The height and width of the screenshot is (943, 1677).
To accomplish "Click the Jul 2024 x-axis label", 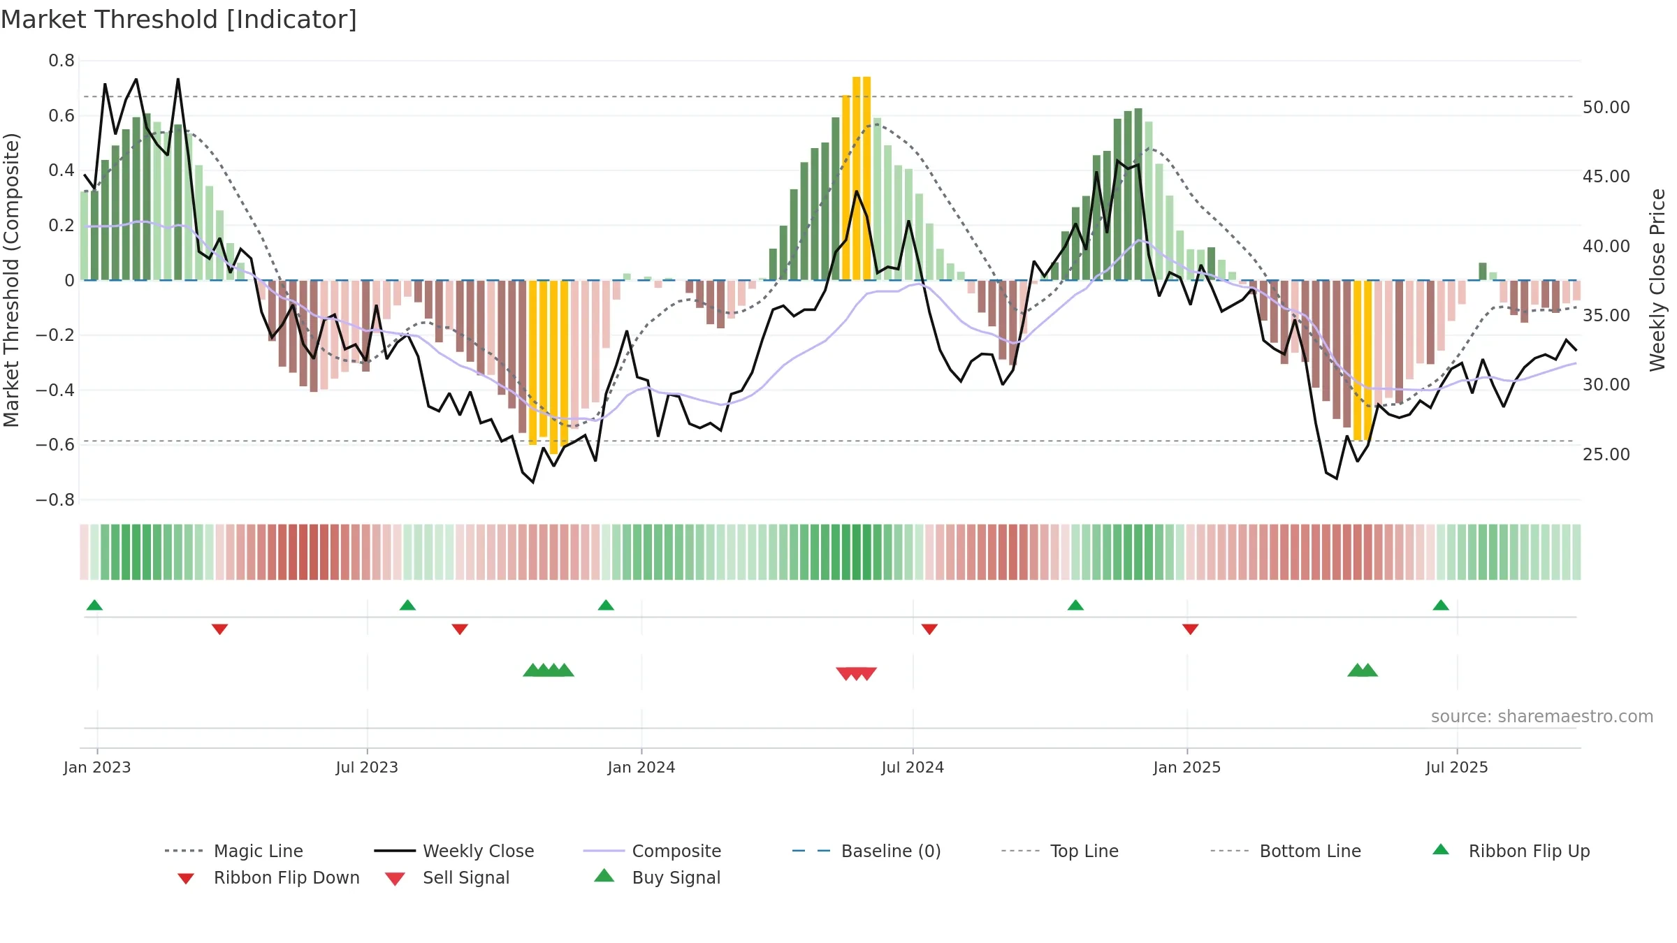I will [x=913, y=767].
